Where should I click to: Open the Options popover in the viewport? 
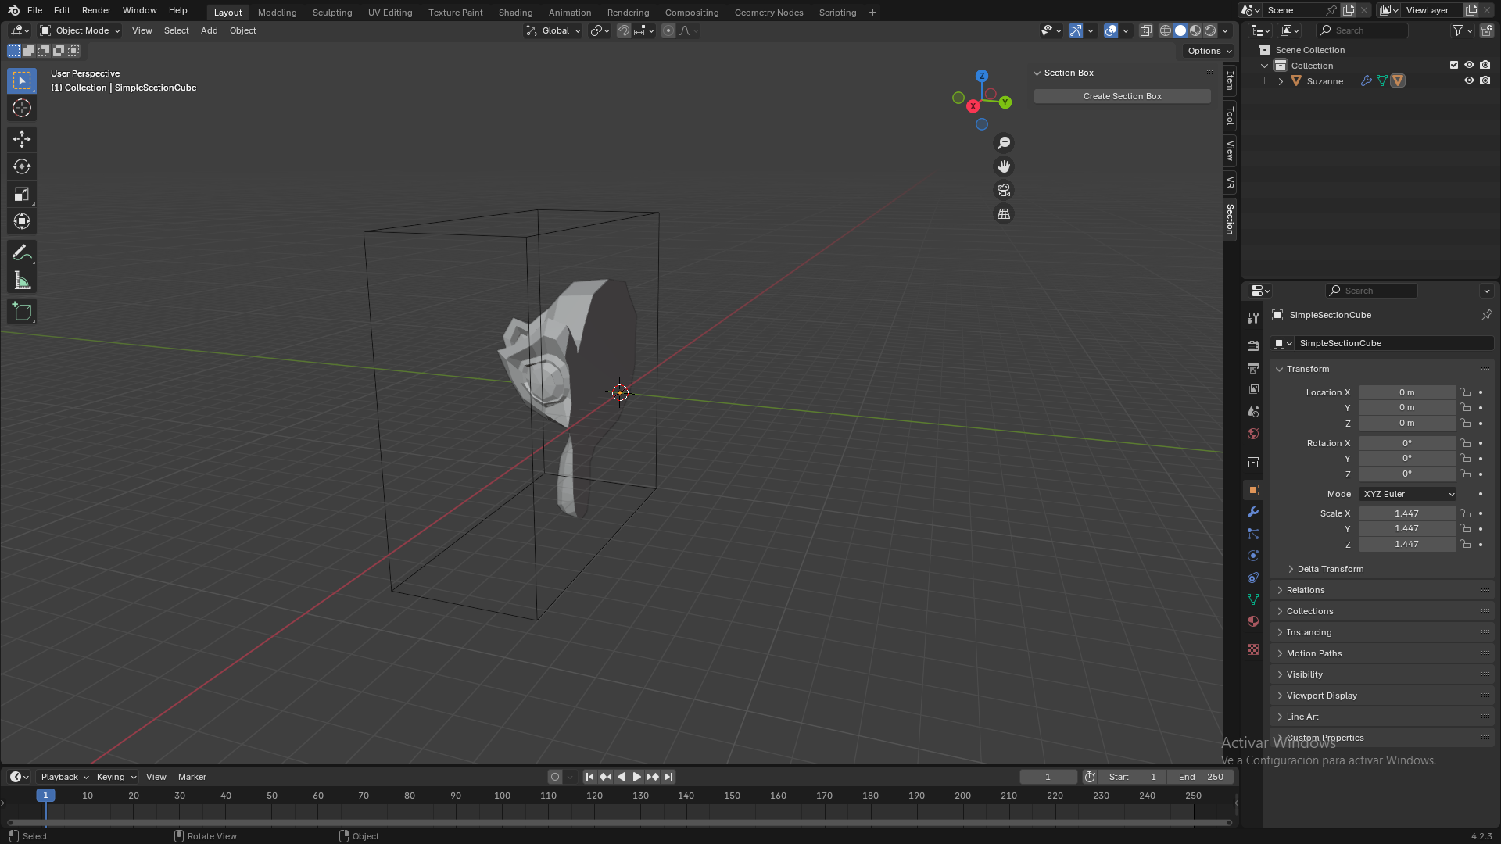click(1208, 50)
